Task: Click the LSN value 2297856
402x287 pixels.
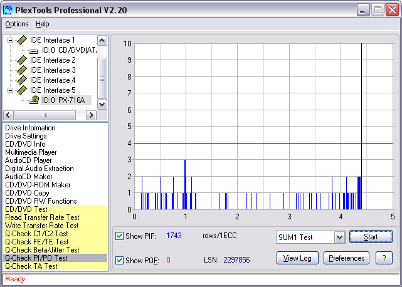Action: (236, 260)
